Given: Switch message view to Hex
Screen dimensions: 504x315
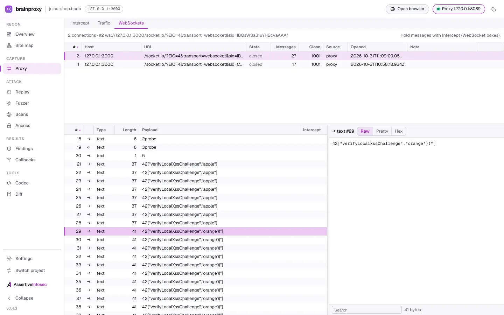Looking at the screenshot, I should click(399, 131).
